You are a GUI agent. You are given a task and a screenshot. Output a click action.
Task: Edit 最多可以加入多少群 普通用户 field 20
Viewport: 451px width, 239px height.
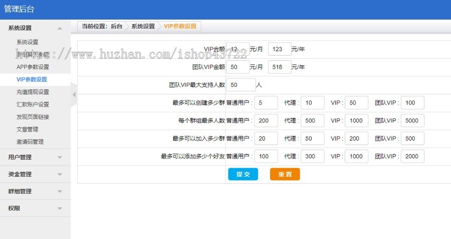pyautogui.click(x=266, y=139)
